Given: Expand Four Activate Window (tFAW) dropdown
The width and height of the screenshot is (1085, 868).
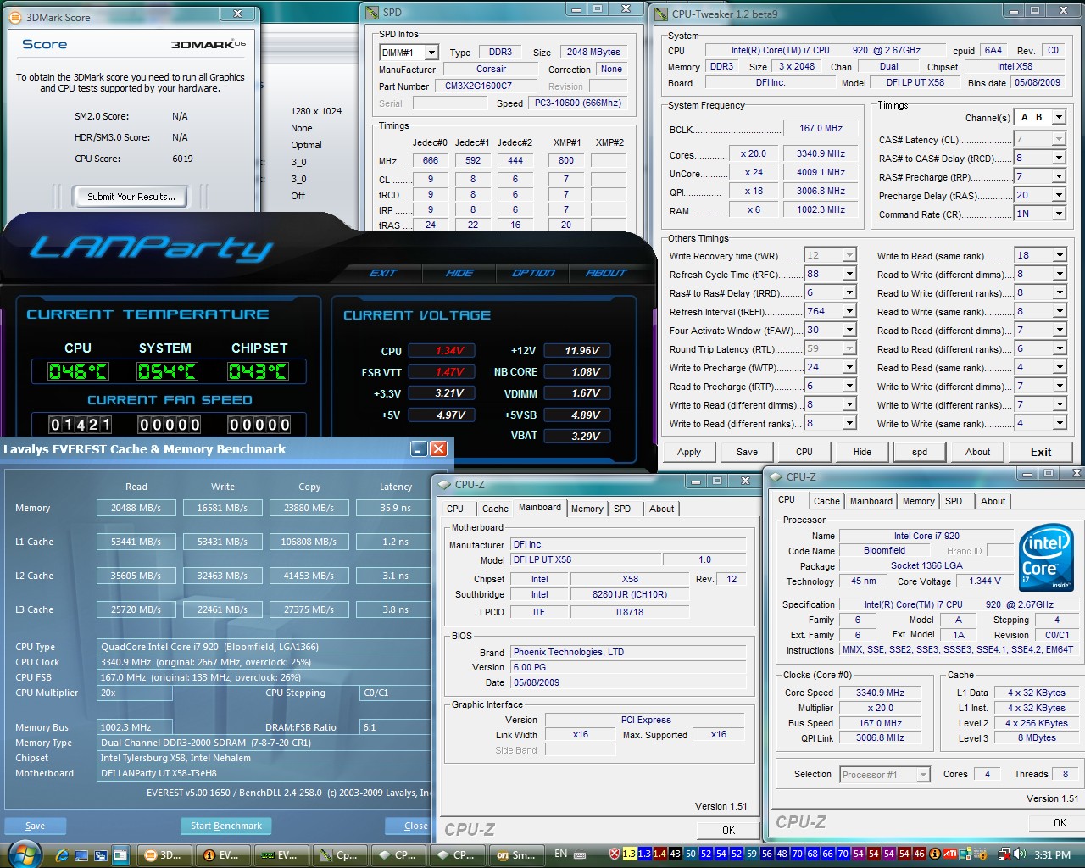Looking at the screenshot, I should tap(849, 330).
